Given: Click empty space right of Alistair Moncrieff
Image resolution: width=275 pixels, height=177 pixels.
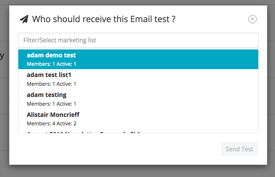Looking at the screenshot, I should 168,115.
